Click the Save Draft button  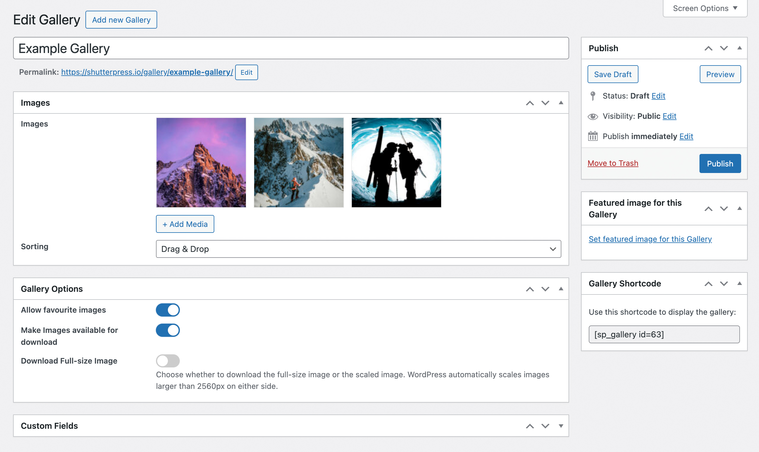click(x=613, y=74)
